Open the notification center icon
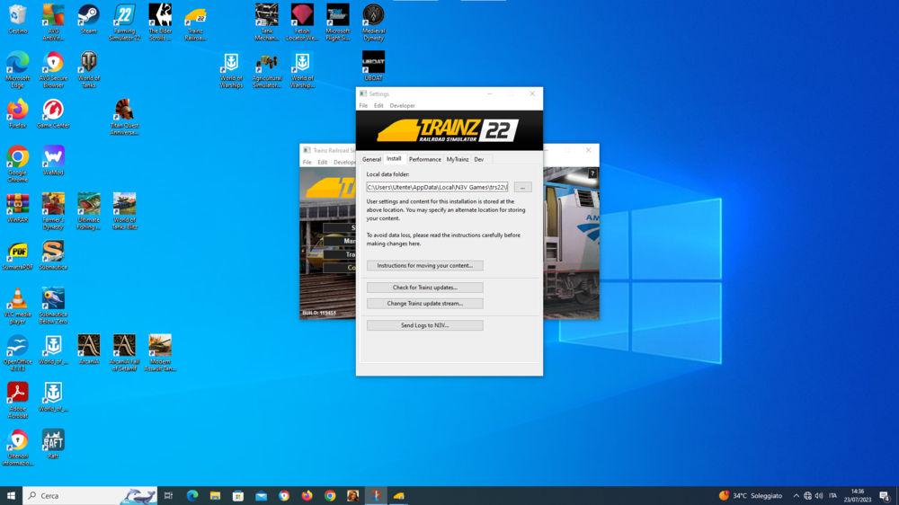The width and height of the screenshot is (899, 505). coord(886,495)
